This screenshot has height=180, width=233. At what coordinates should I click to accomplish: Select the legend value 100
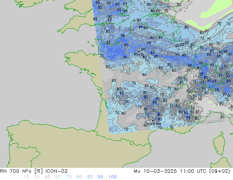click(112, 177)
